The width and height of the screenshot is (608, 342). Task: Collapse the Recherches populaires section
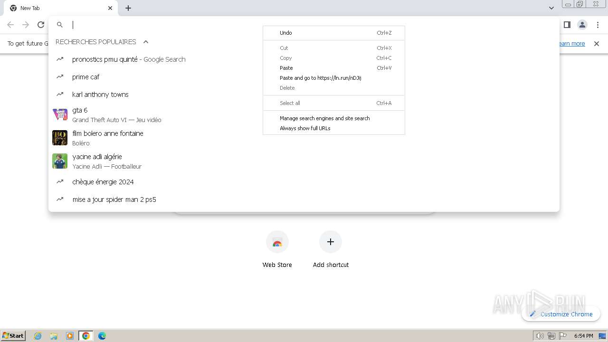coord(146,42)
